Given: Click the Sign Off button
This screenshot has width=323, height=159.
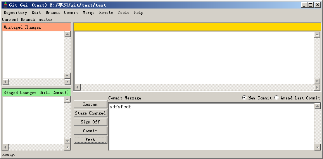Looking at the screenshot, I should click(90, 122).
